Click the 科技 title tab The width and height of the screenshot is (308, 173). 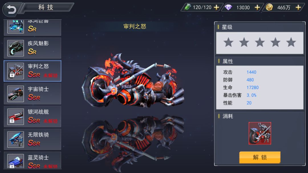coord(46,7)
